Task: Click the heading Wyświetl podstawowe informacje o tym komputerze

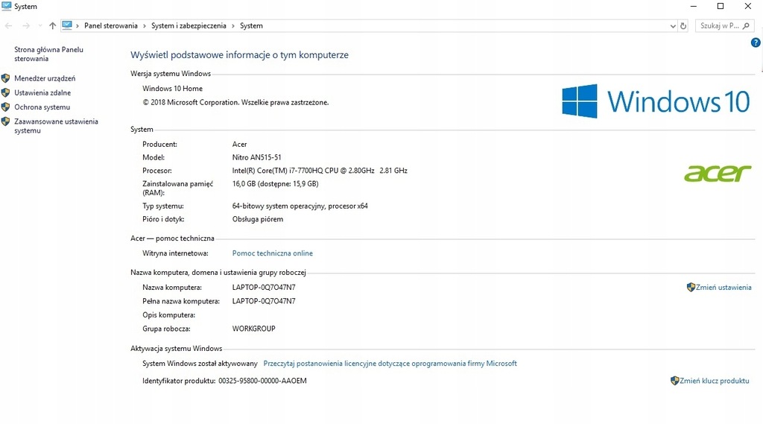Action: pyautogui.click(x=239, y=55)
